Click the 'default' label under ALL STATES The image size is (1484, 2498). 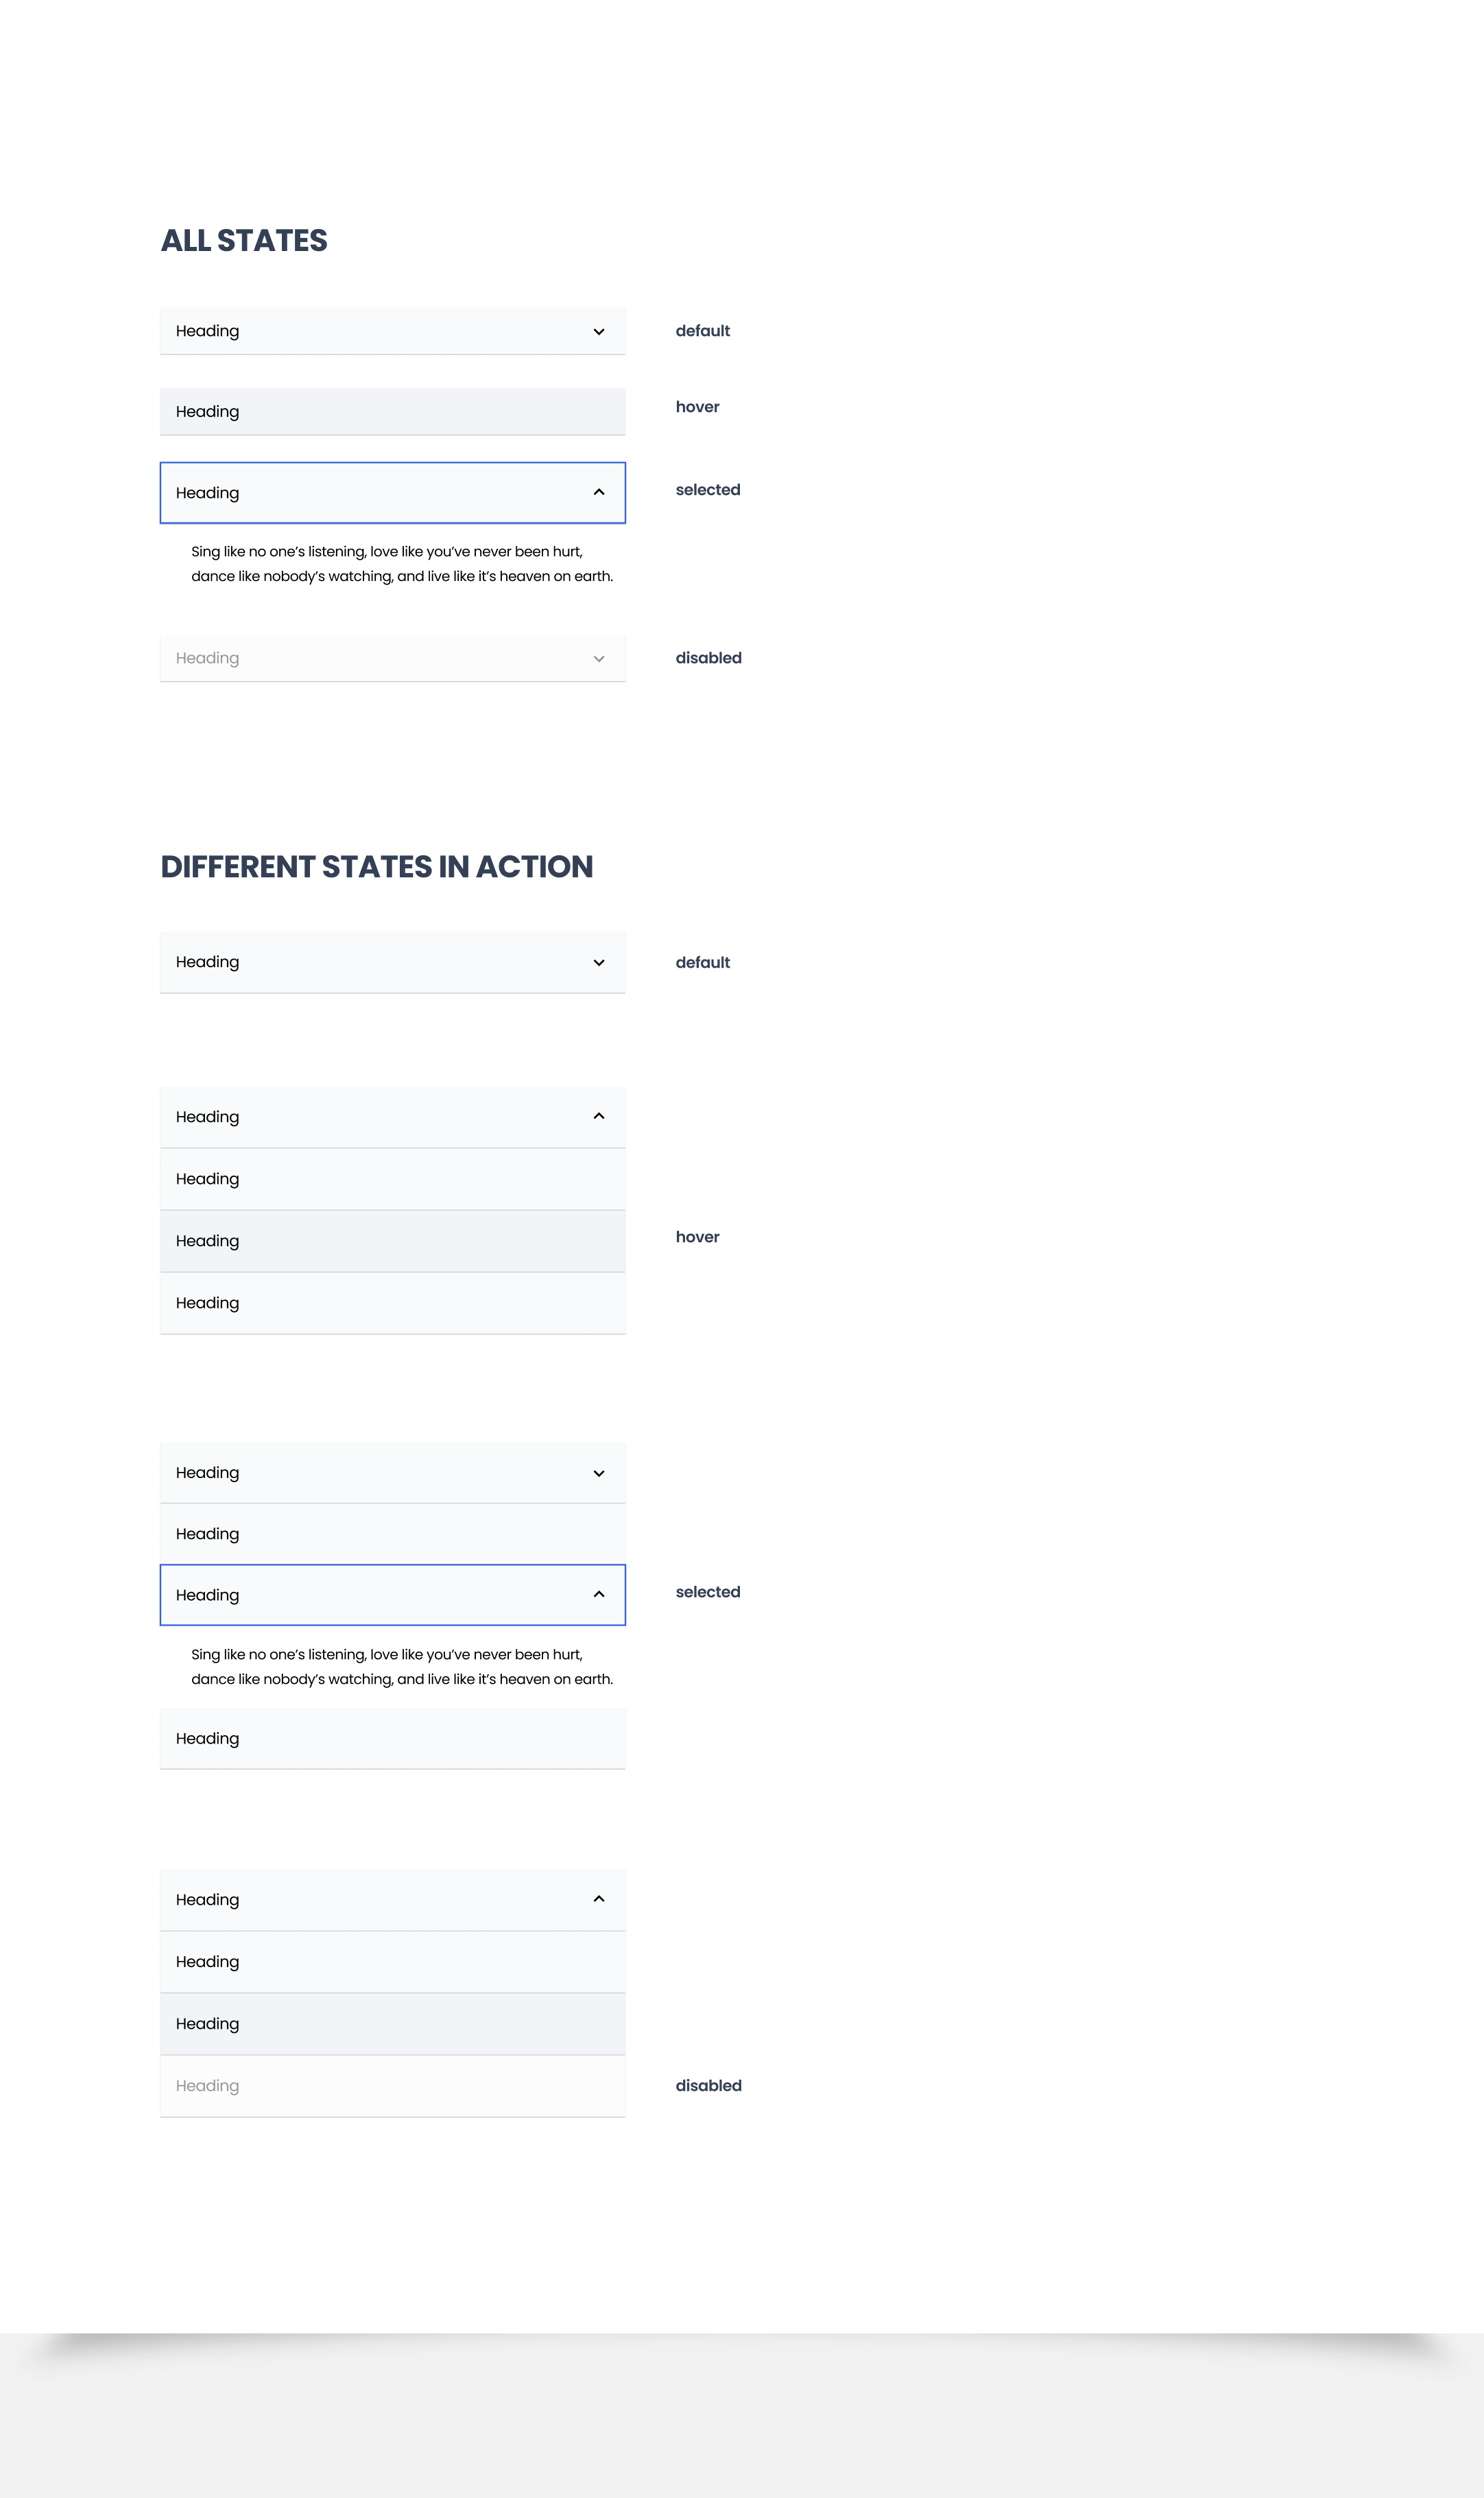[702, 331]
